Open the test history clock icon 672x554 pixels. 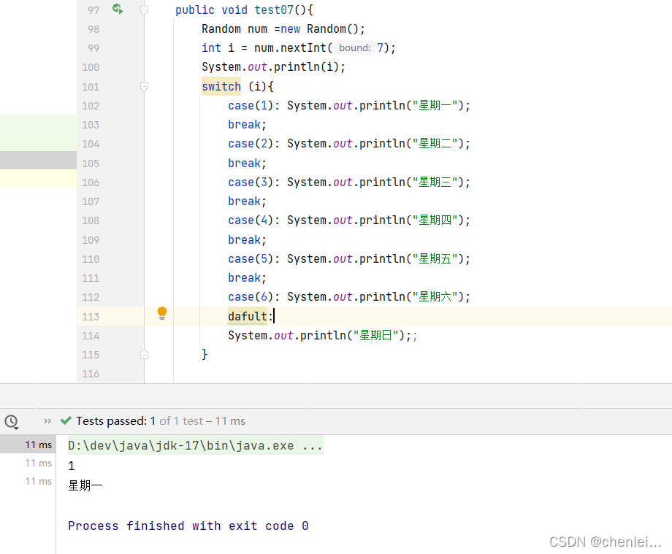click(11, 422)
